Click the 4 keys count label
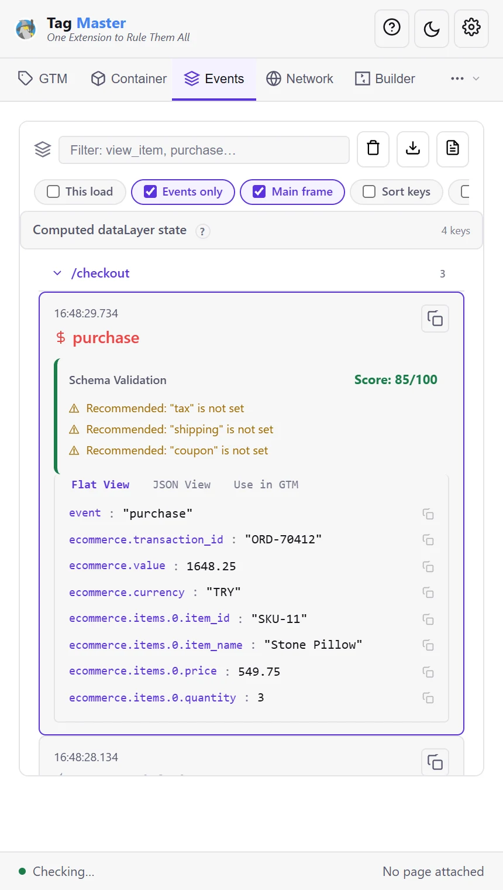Viewport: 503px width, 890px height. point(456,230)
